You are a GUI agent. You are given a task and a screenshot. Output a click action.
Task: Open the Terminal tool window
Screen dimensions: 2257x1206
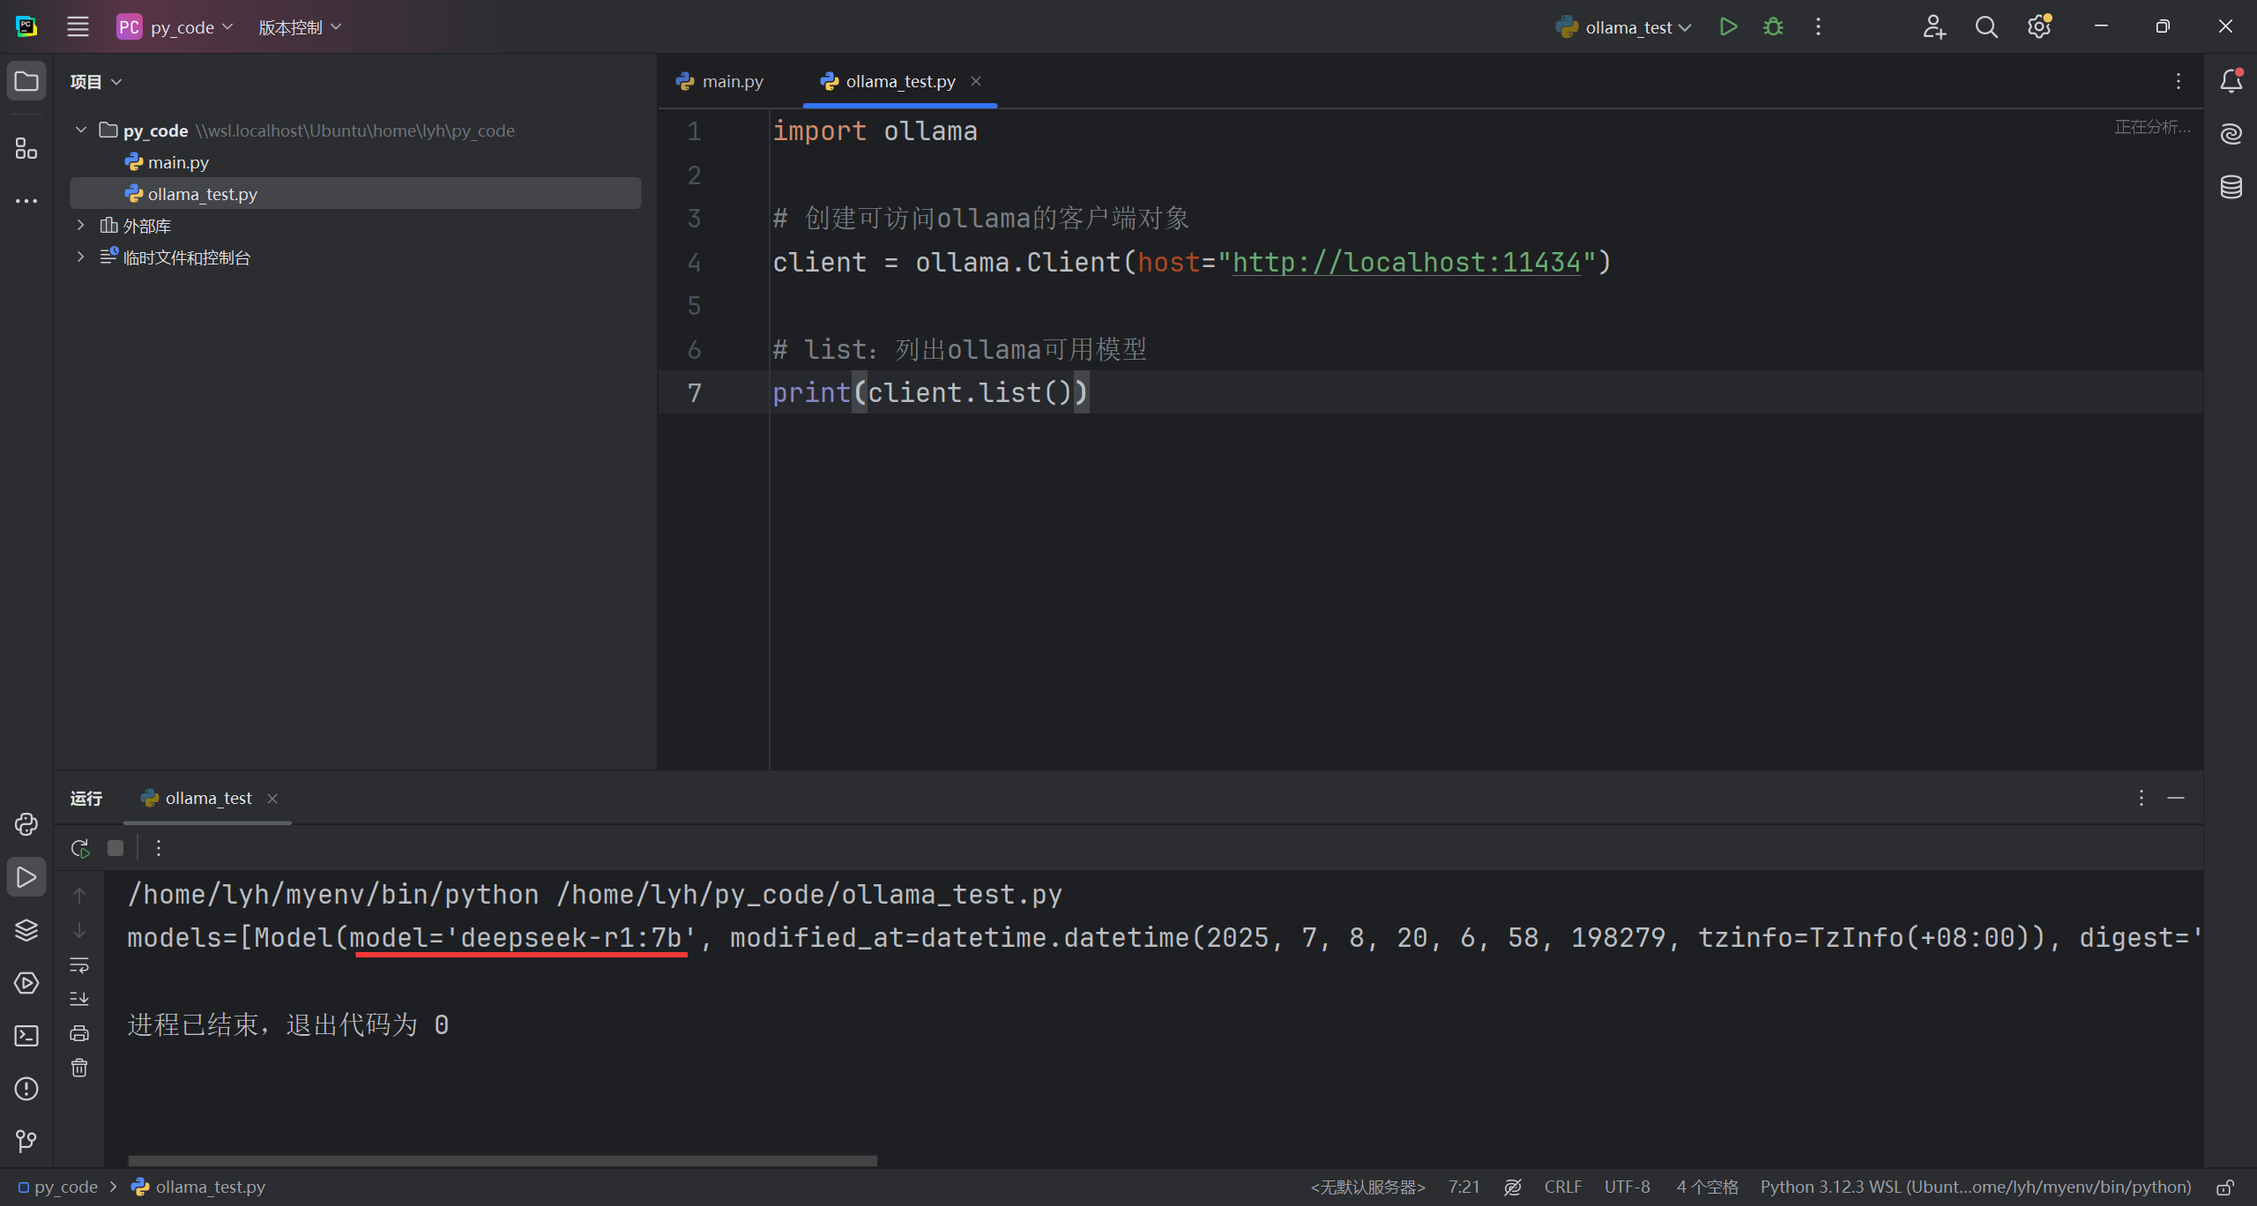point(26,1036)
